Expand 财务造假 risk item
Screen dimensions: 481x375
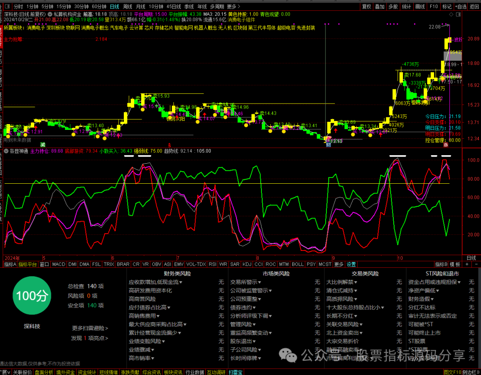[x=421, y=299]
